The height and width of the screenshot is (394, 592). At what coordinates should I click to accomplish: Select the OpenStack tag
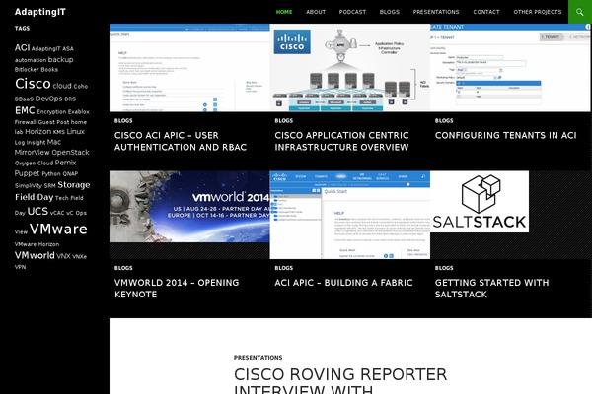(71, 152)
